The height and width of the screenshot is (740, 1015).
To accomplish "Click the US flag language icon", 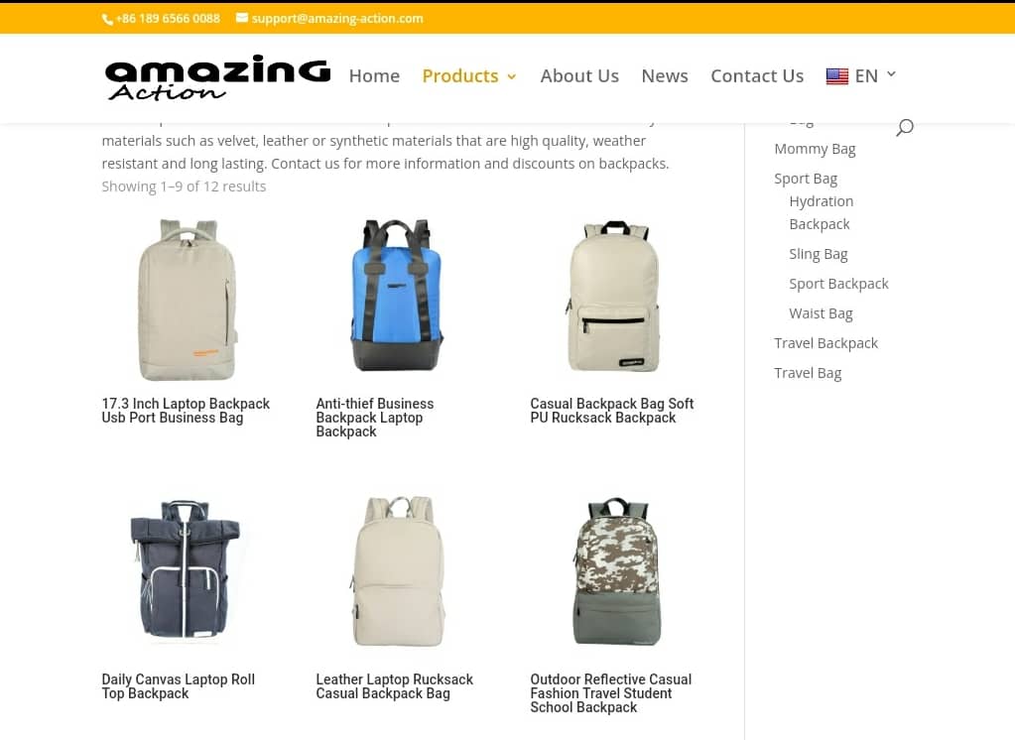I will [837, 76].
